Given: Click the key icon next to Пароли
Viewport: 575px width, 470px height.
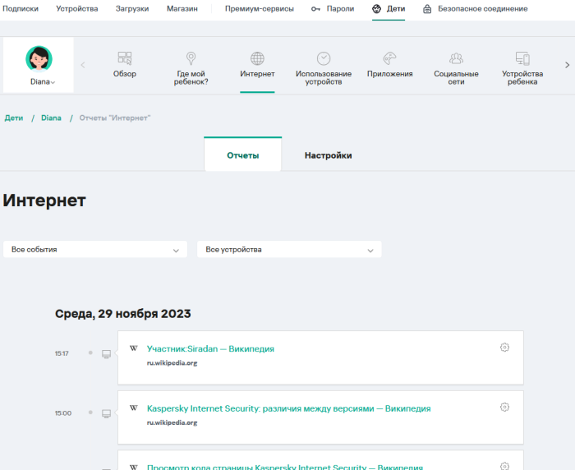Looking at the screenshot, I should (315, 9).
